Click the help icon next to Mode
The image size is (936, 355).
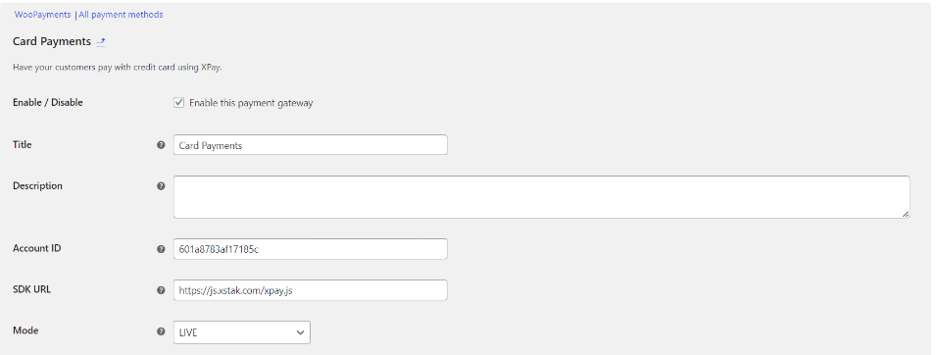[161, 331]
